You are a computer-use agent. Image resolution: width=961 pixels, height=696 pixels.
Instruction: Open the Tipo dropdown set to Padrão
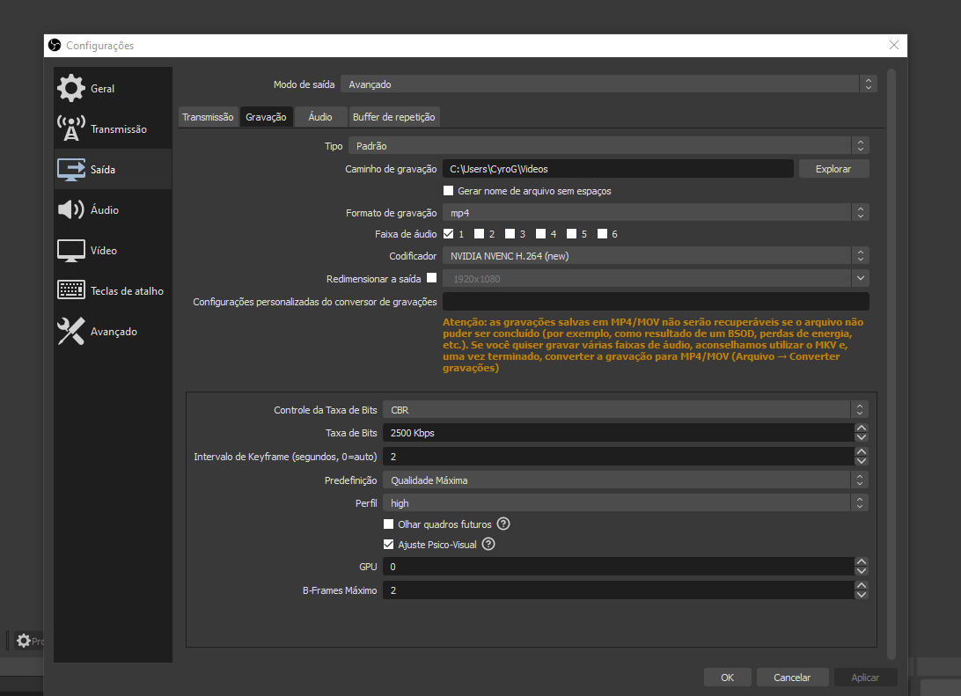point(609,146)
